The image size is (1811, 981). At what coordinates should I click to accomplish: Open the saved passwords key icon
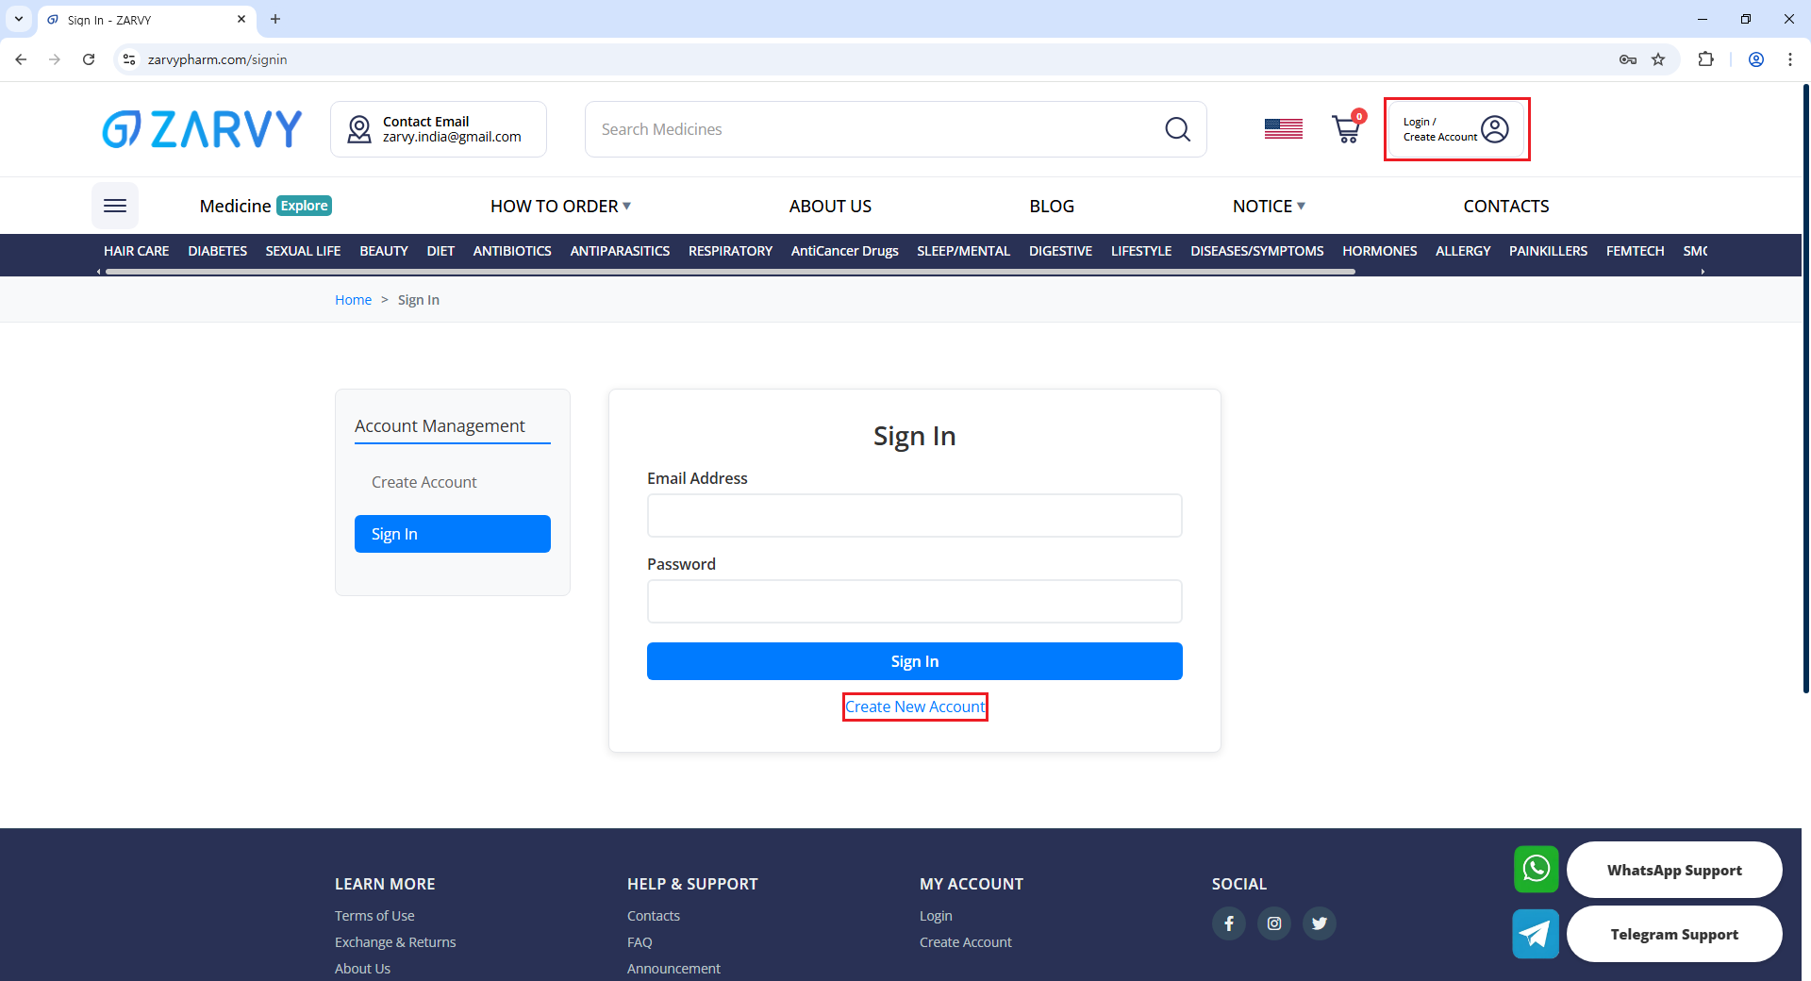1628,59
